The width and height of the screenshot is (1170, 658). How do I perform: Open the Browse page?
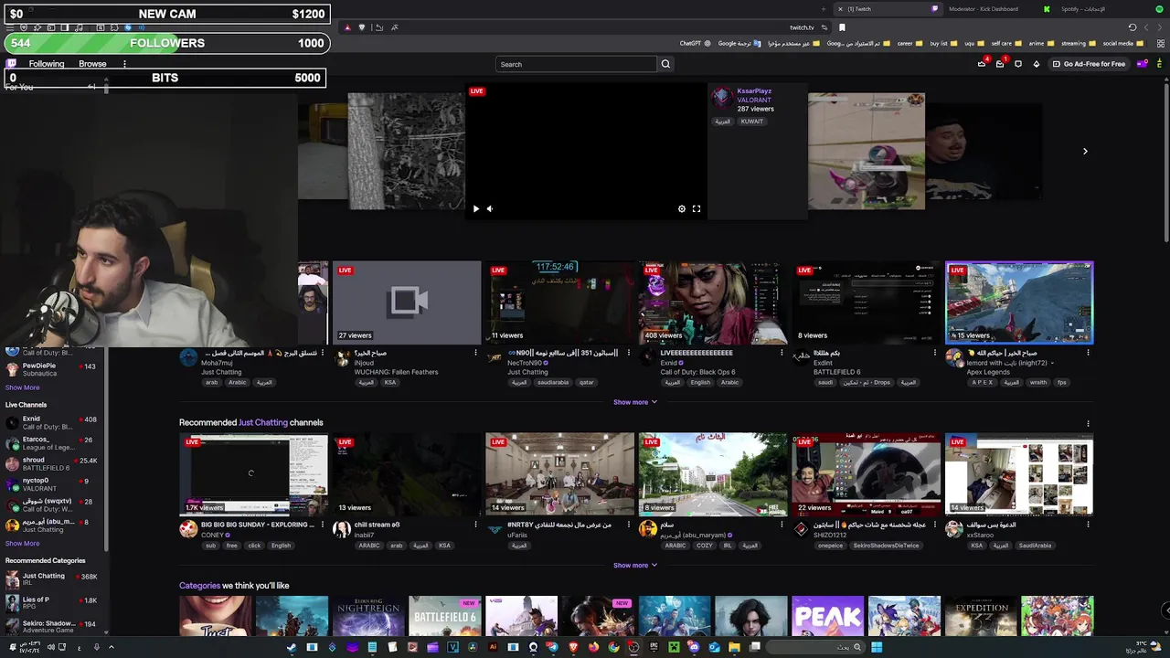click(92, 64)
